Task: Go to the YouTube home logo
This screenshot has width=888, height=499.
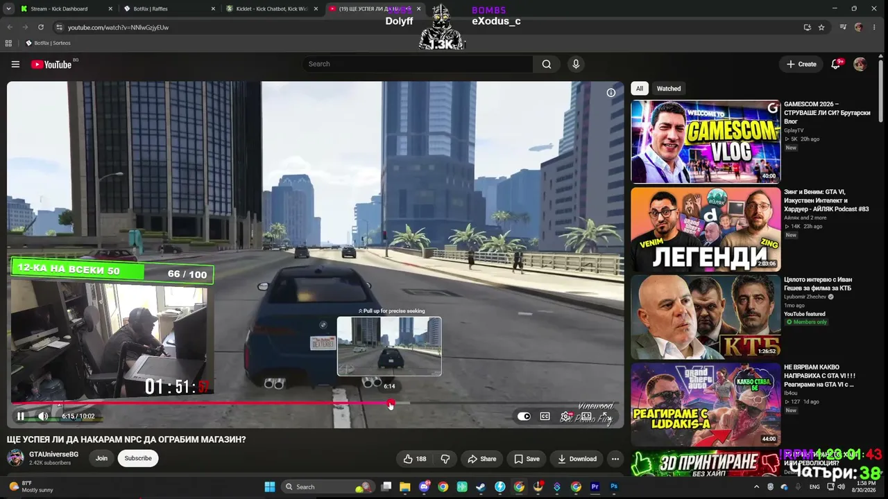Action: [51, 64]
